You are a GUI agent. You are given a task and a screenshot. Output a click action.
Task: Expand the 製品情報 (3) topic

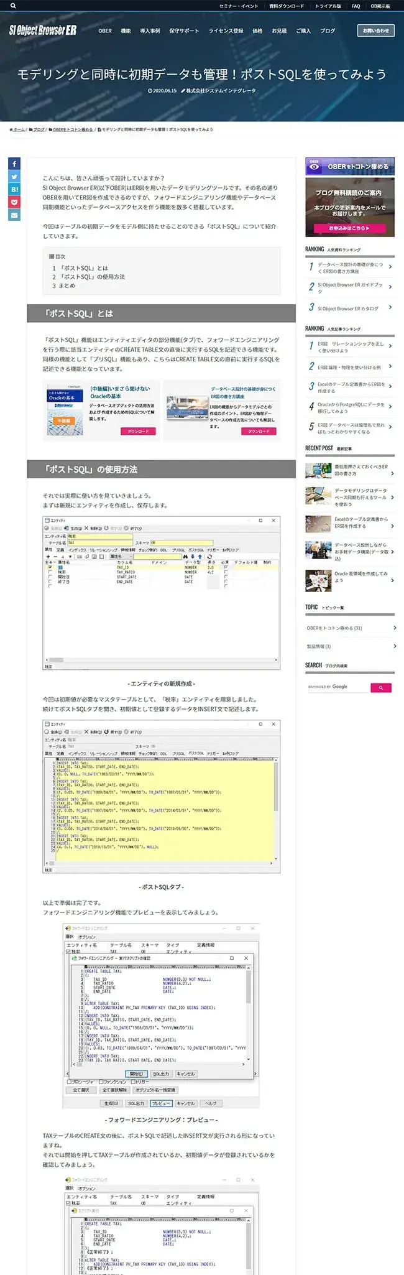coord(349,646)
